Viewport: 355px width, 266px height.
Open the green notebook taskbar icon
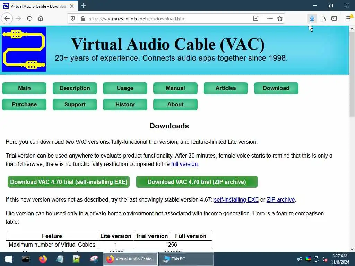click(77, 259)
